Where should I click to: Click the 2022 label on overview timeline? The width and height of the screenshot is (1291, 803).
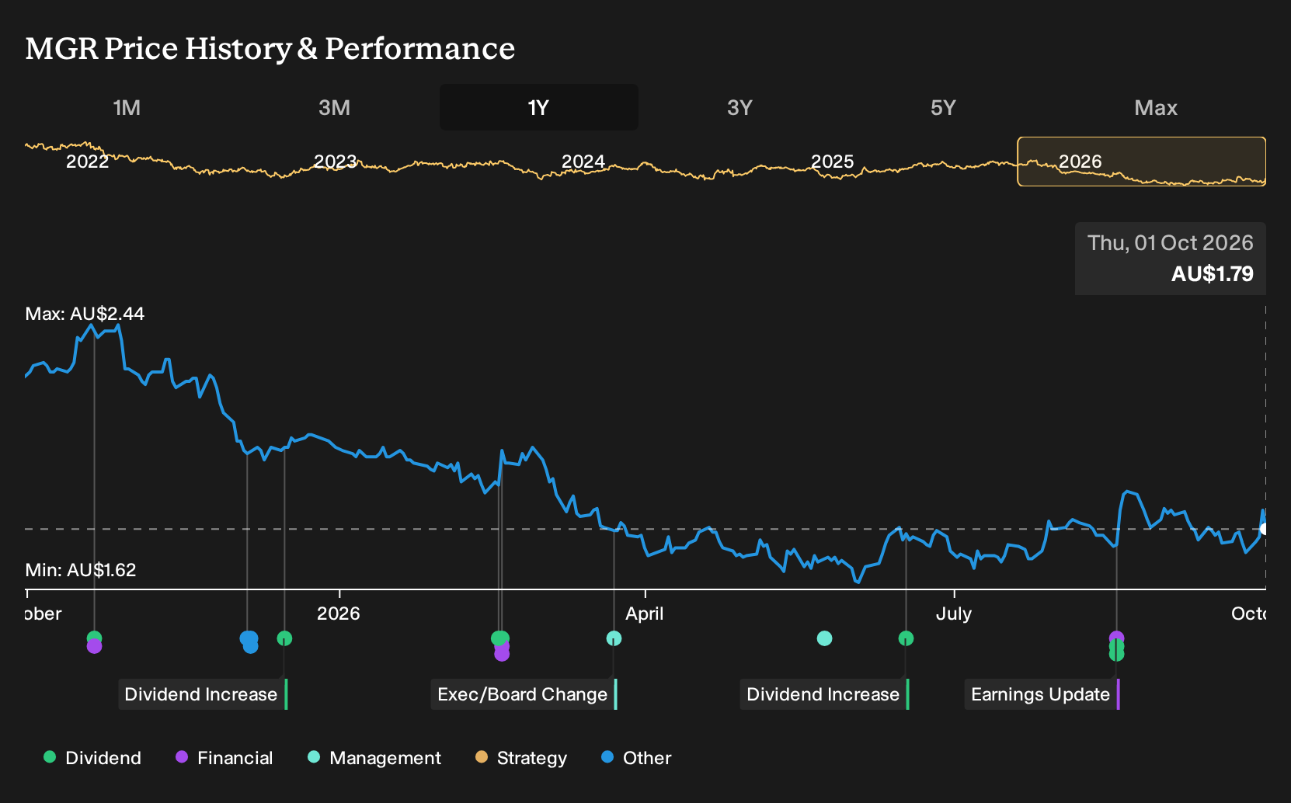pyautogui.click(x=88, y=162)
